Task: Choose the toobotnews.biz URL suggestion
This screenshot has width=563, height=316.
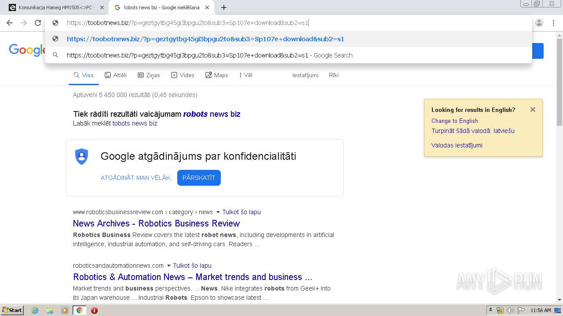Action: (x=289, y=39)
